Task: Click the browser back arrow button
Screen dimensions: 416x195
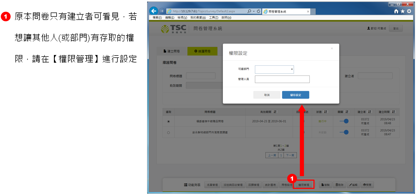Action: (154, 11)
